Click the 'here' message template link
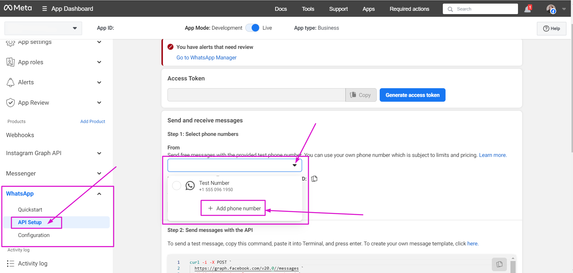The image size is (573, 273). [473, 244]
